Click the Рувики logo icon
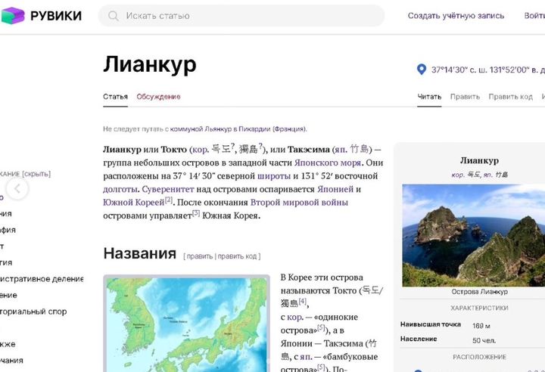Viewport: 545px width, 372px height. click(x=13, y=15)
